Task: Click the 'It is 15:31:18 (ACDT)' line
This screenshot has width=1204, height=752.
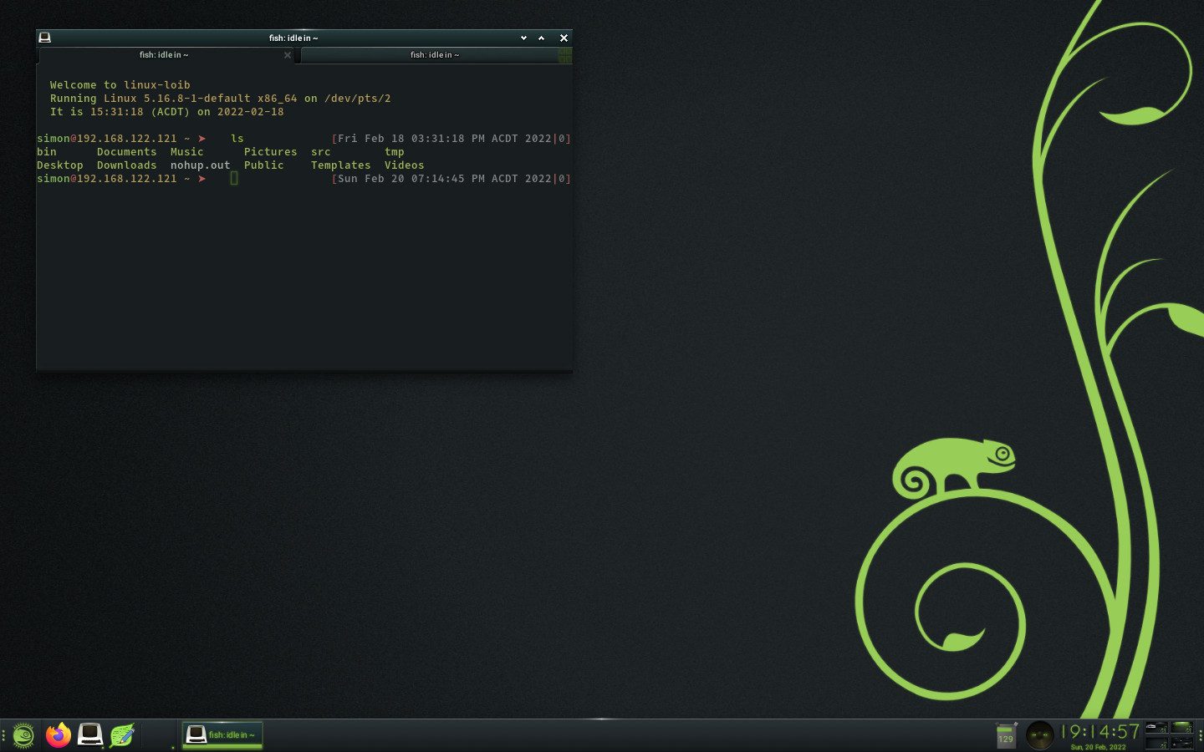Action: [x=167, y=112]
